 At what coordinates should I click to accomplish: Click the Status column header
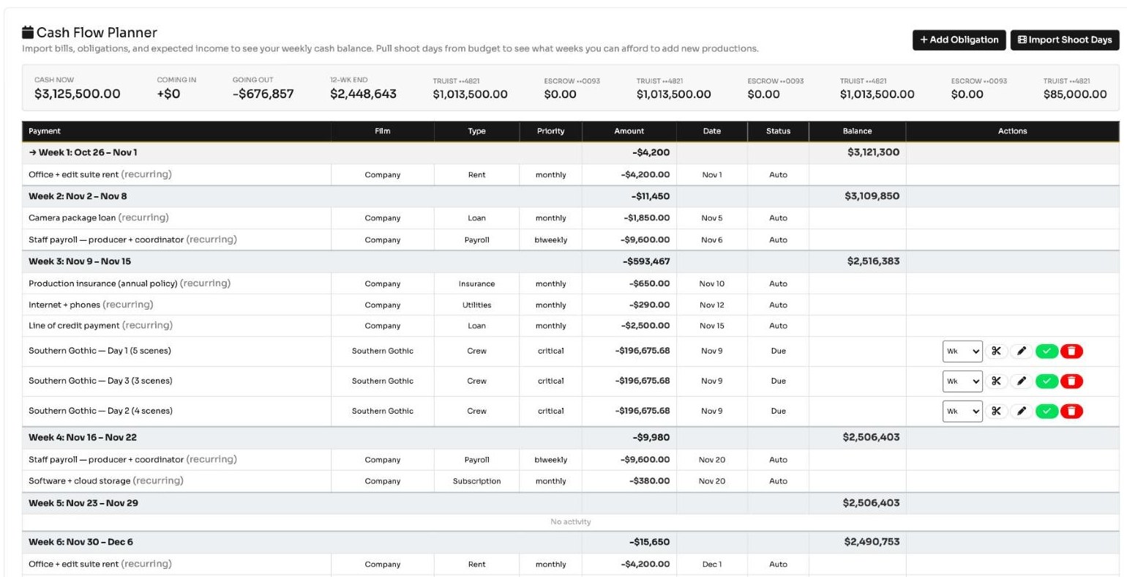(x=778, y=131)
